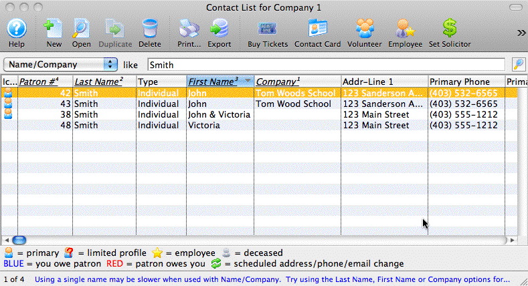The width and height of the screenshot is (528, 286).
Task: Click the scrollbar right arrow
Action: coord(512,240)
